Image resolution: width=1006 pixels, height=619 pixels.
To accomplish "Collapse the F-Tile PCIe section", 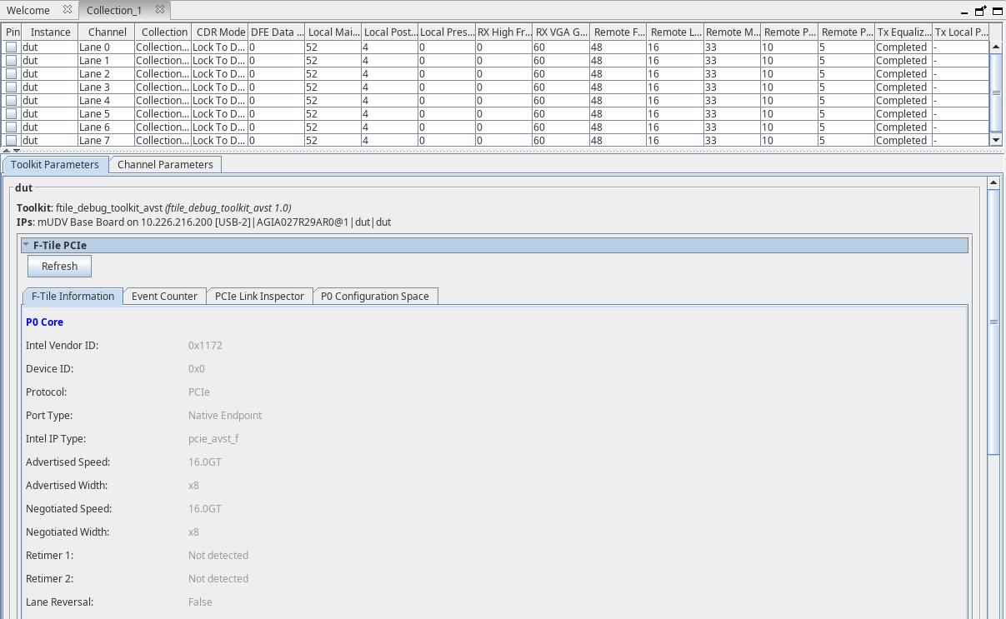I will click(x=27, y=245).
